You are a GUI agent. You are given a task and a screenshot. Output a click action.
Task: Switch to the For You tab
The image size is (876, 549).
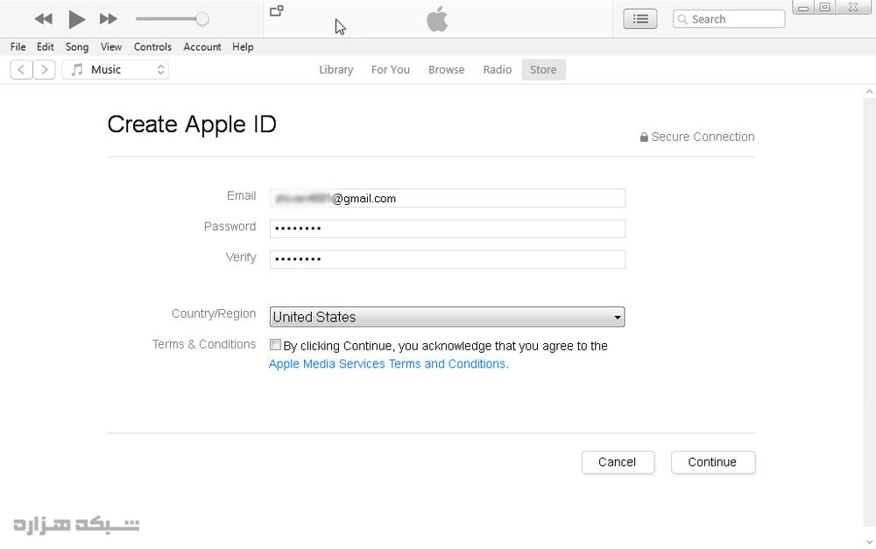point(391,70)
